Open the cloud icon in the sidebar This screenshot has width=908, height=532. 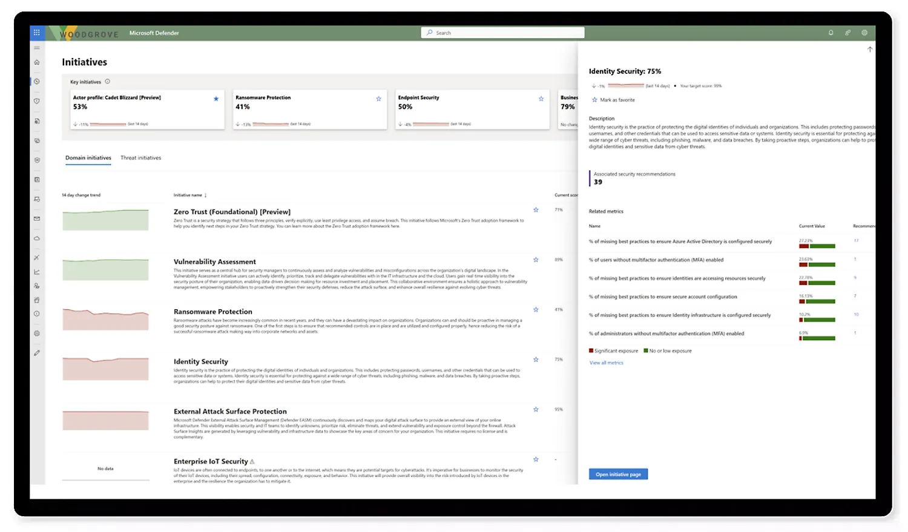[x=37, y=238]
